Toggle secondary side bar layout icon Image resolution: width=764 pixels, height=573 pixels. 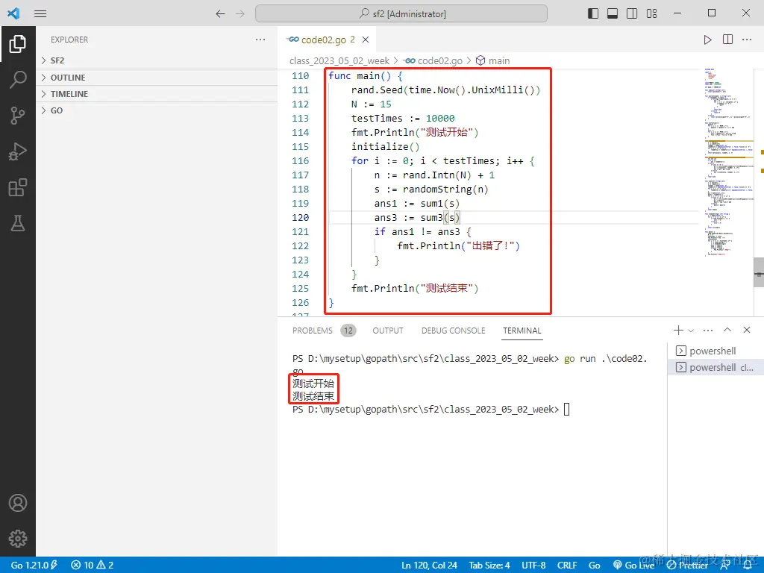[632, 13]
